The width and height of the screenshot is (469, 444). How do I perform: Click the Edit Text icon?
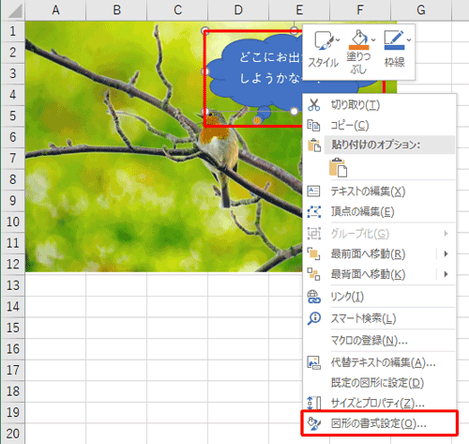click(313, 191)
